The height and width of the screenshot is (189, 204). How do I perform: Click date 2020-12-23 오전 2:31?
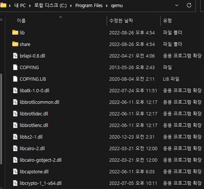[132, 137]
